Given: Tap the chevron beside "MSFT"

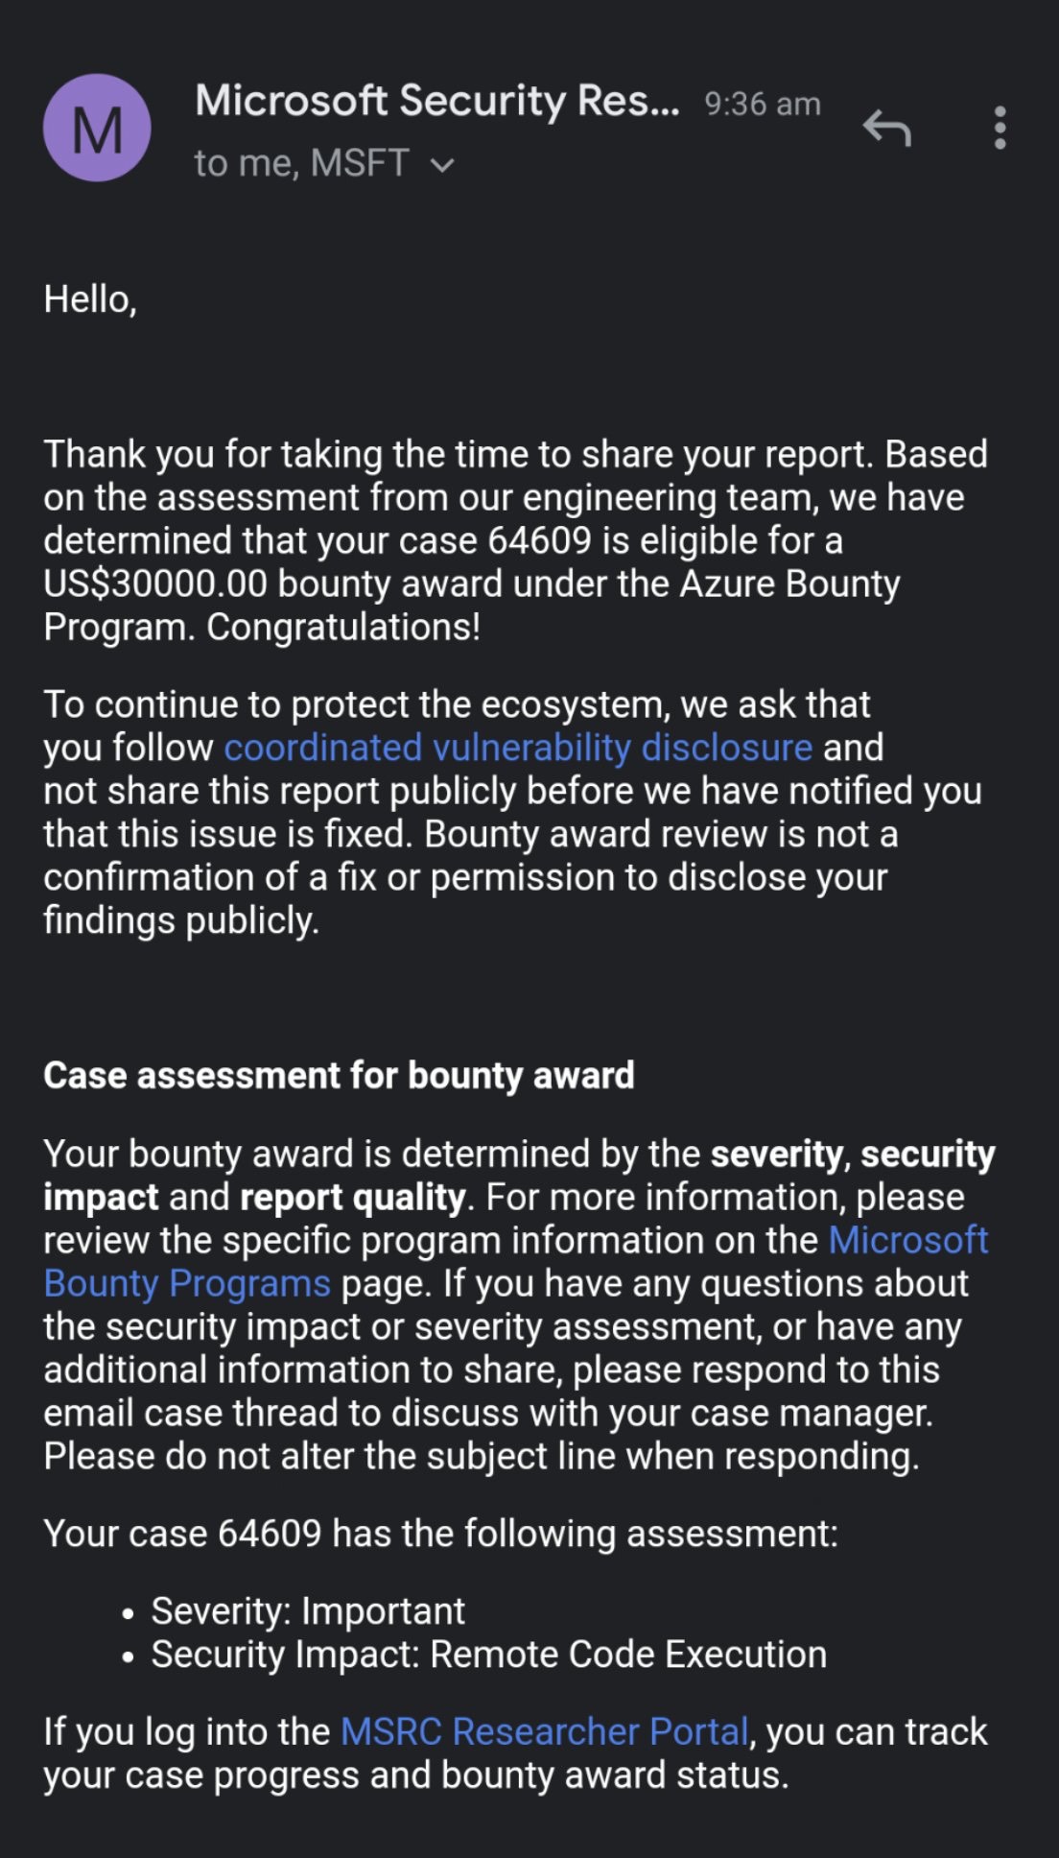Looking at the screenshot, I should pyautogui.click(x=440, y=164).
